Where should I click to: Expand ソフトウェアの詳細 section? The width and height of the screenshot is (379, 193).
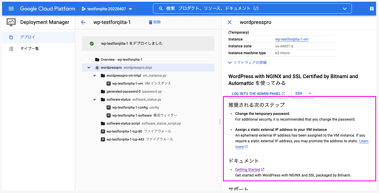[x=248, y=62]
